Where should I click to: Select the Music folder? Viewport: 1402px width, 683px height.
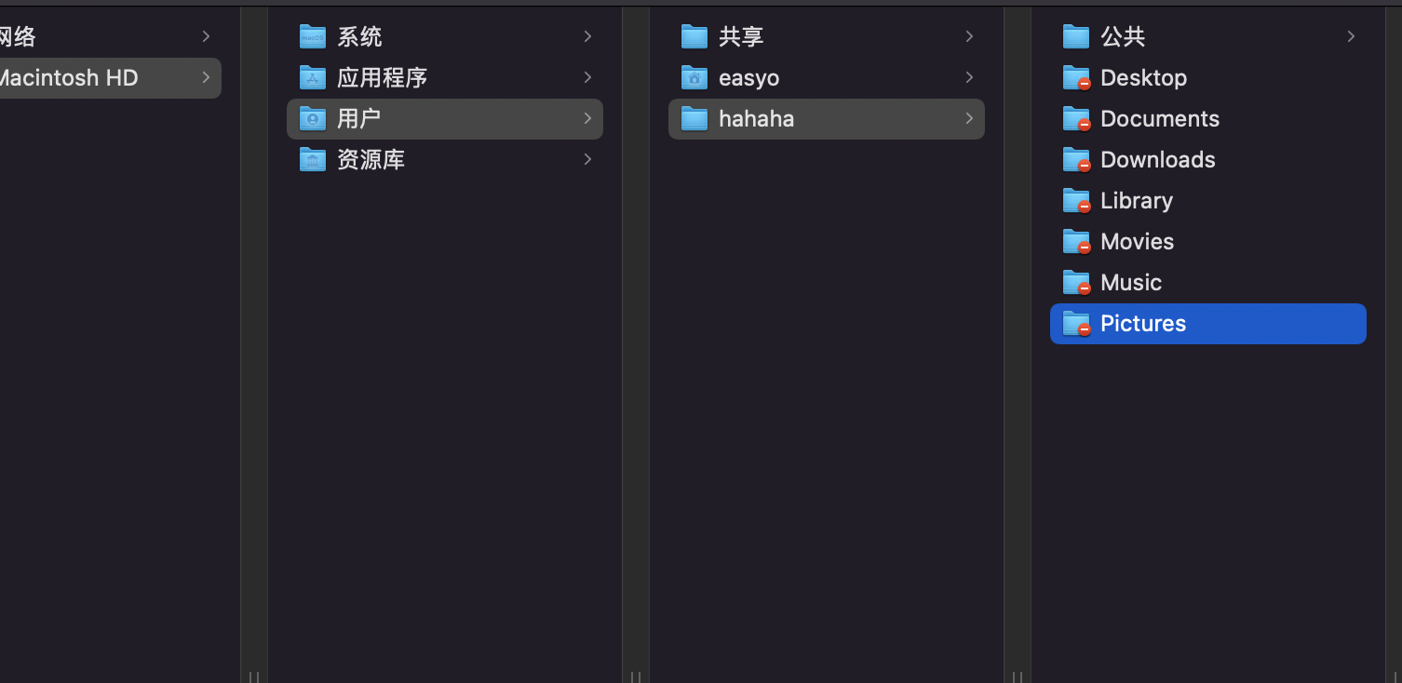click(1208, 283)
